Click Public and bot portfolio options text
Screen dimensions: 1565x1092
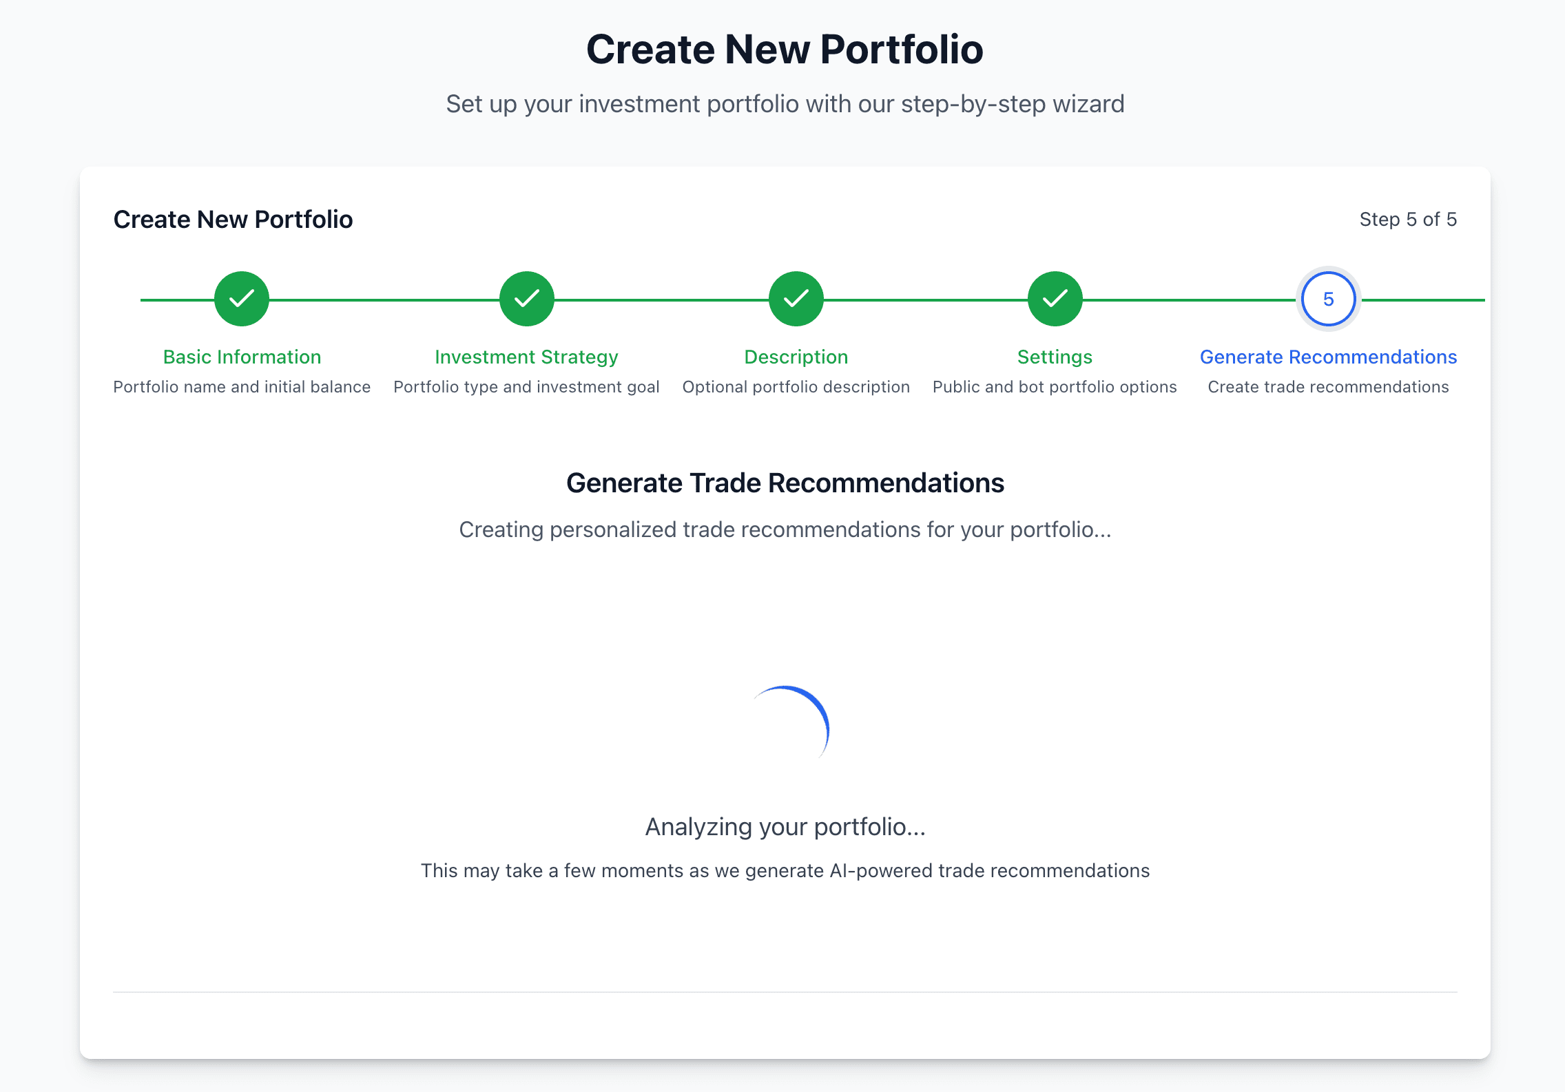1054,387
